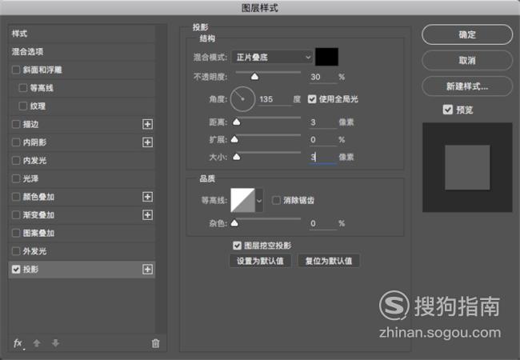The image size is (520, 360).
Task: Enable 等高线 sub-option checkbox
Action: tap(23, 88)
